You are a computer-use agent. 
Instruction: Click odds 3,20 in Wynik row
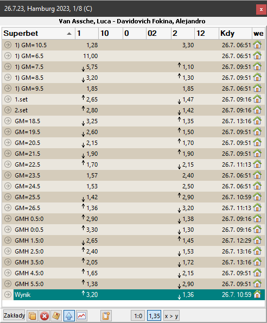[x=92, y=295]
